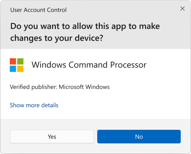Click the Microsoft Windows publisher name
Image resolution: width=191 pixels, height=154 pixels.
pyautogui.click(x=84, y=87)
